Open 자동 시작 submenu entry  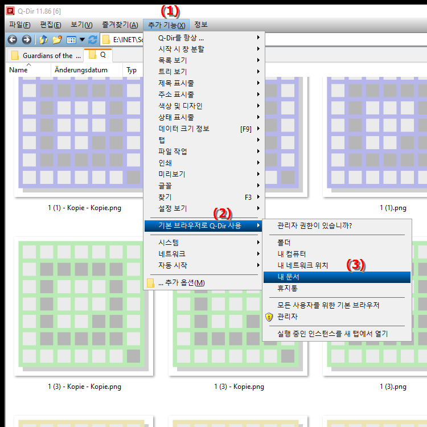tap(204, 265)
